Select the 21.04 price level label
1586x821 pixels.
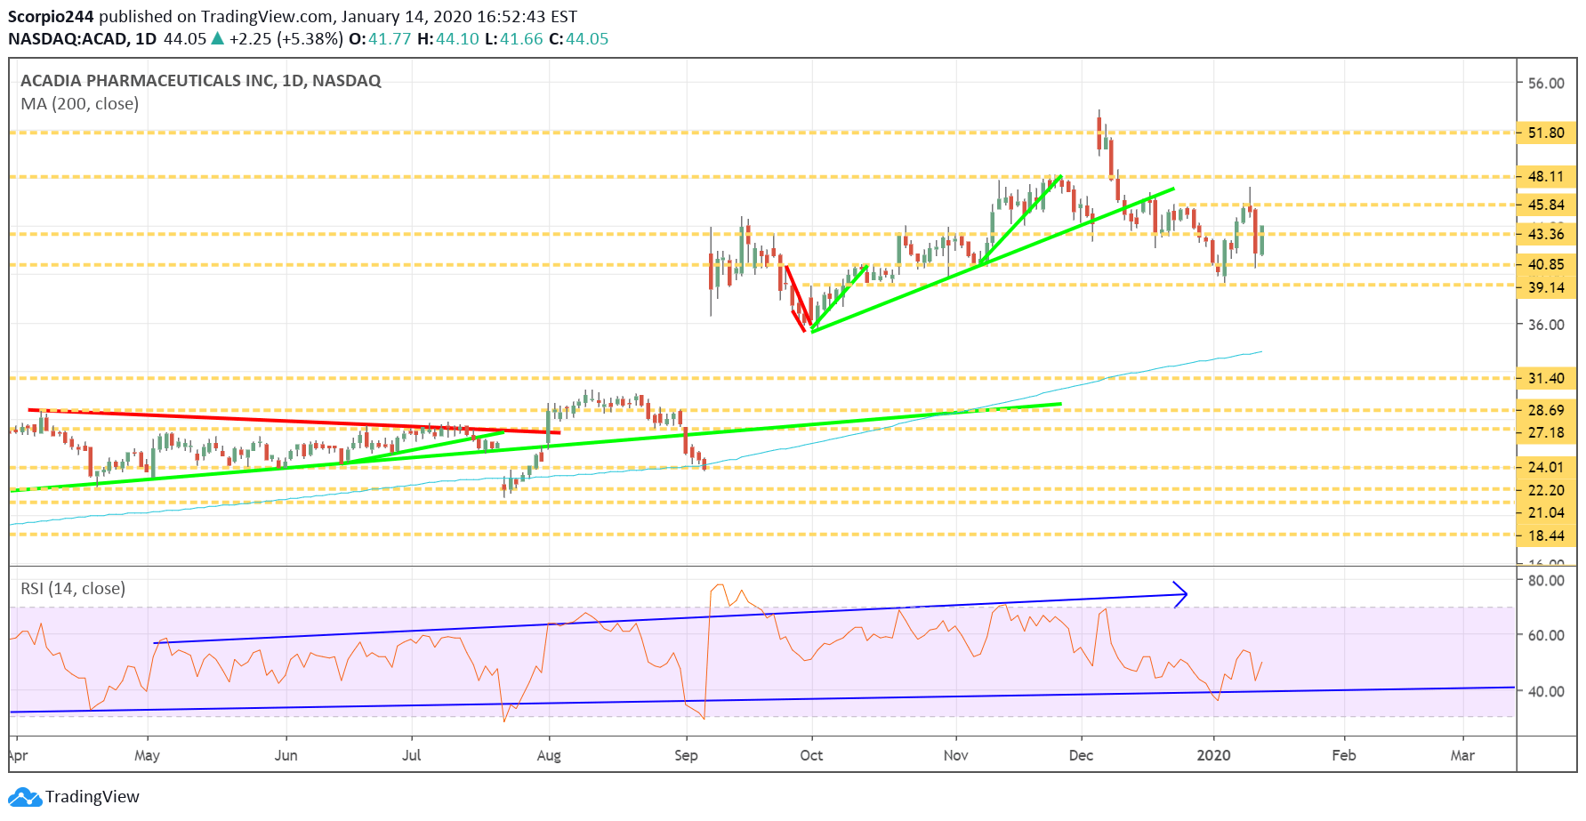pos(1546,512)
